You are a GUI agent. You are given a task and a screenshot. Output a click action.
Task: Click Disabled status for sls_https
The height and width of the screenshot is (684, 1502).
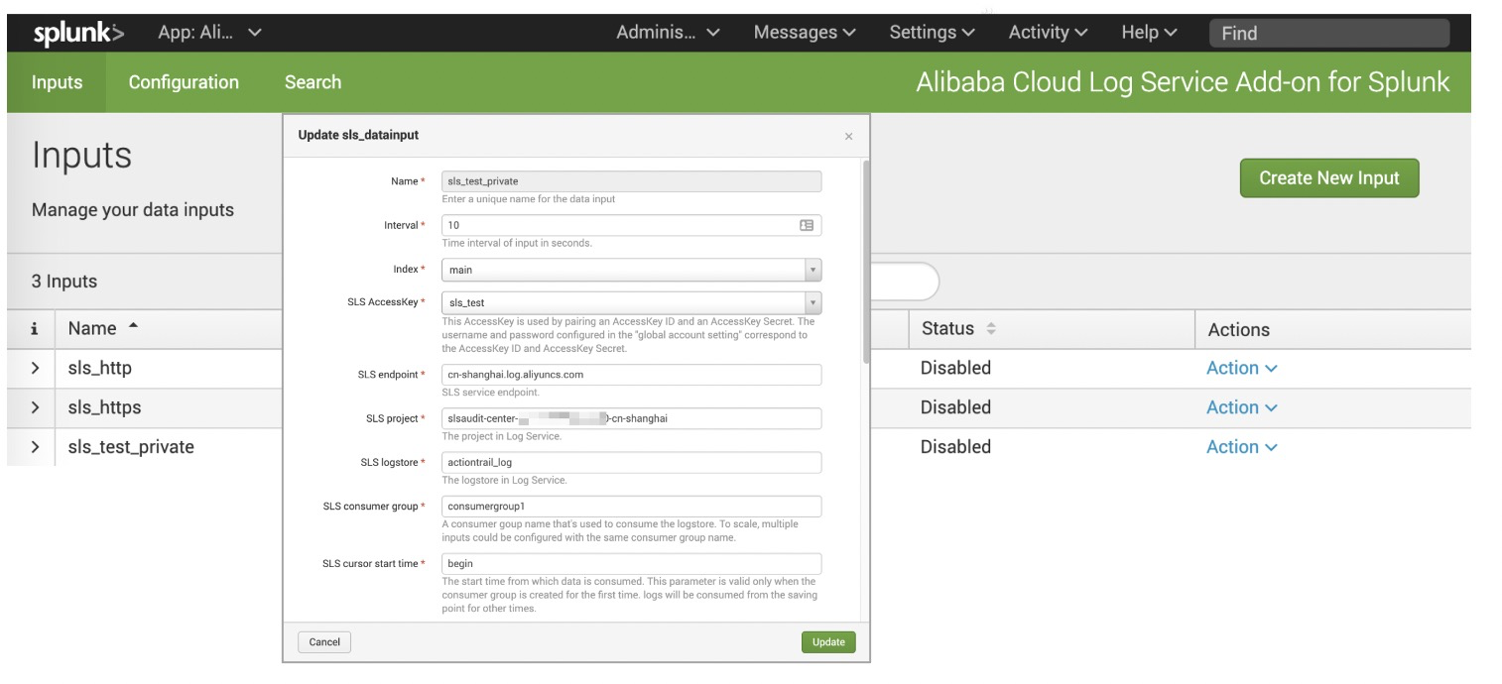[x=955, y=407]
